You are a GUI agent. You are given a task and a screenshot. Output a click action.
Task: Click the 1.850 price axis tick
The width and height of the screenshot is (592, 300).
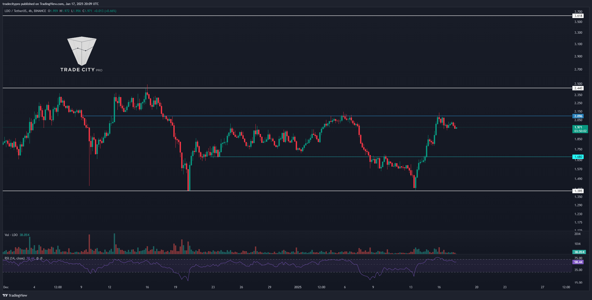click(x=578, y=139)
